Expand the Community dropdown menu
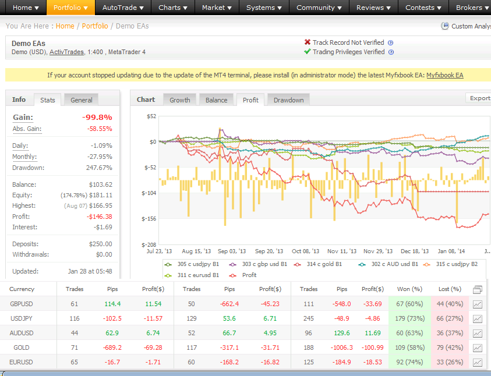This screenshot has width=491, height=376. pos(319,8)
